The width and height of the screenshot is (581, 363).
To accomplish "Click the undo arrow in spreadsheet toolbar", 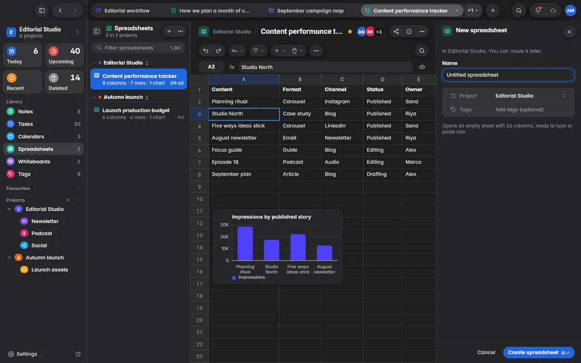I will pyautogui.click(x=206, y=51).
